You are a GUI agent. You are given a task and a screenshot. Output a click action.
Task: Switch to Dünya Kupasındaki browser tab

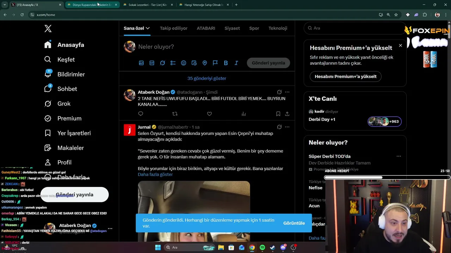[92, 5]
